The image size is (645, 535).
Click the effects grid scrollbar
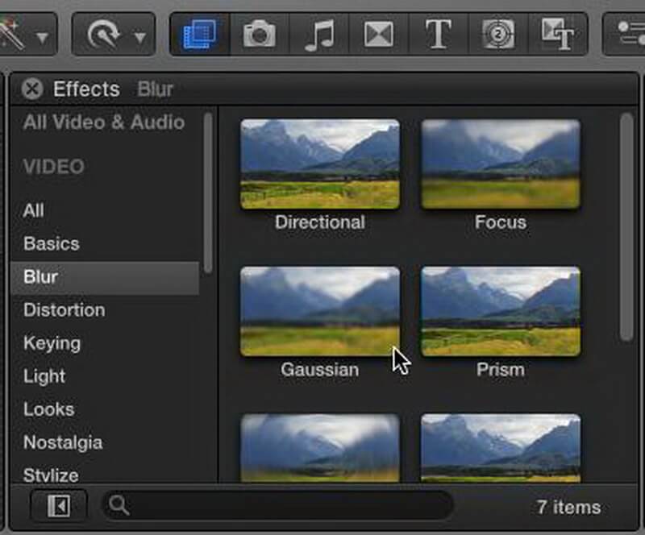(627, 227)
